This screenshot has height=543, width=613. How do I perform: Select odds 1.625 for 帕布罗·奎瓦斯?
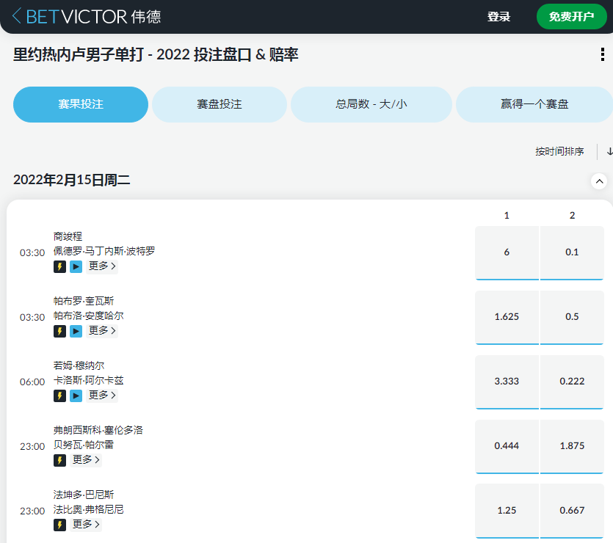coord(507,318)
